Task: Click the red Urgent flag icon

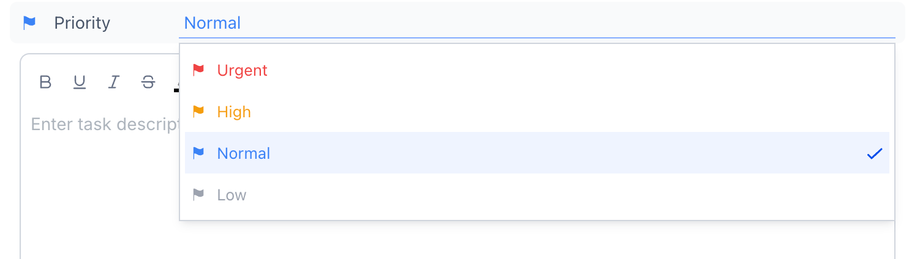Action: [198, 70]
